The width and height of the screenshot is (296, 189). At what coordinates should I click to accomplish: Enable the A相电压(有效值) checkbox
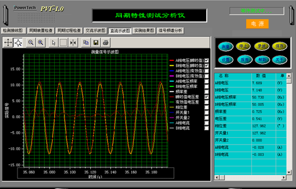207,71
